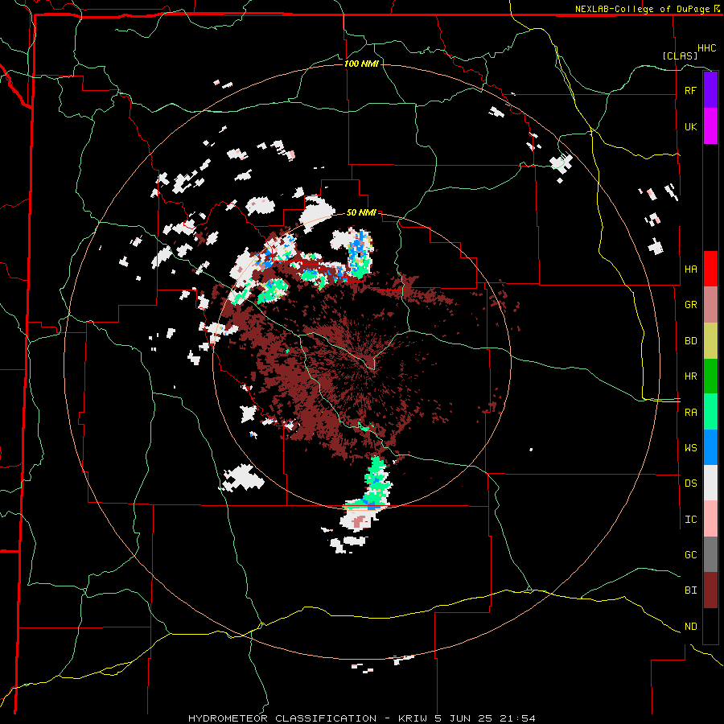724x724 pixels.
Task: Click the magenta UK legend color swatch
Action: [x=710, y=126]
